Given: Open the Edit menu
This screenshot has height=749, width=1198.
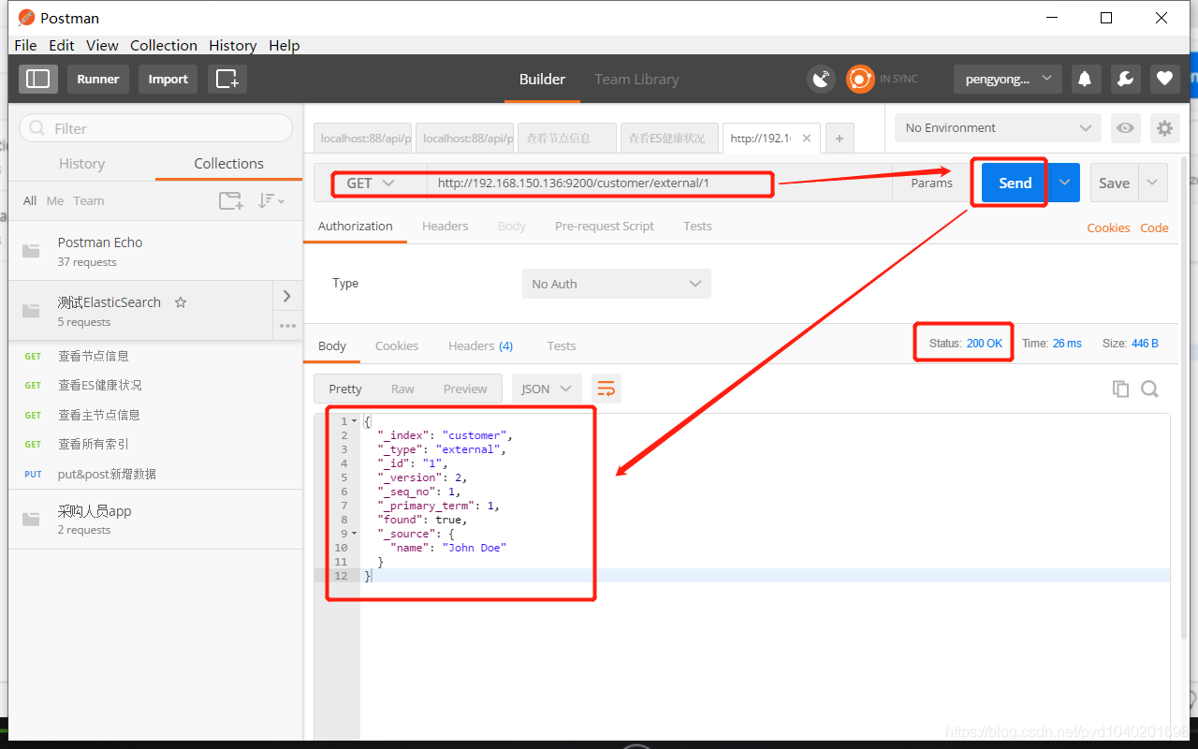Looking at the screenshot, I should pos(62,45).
